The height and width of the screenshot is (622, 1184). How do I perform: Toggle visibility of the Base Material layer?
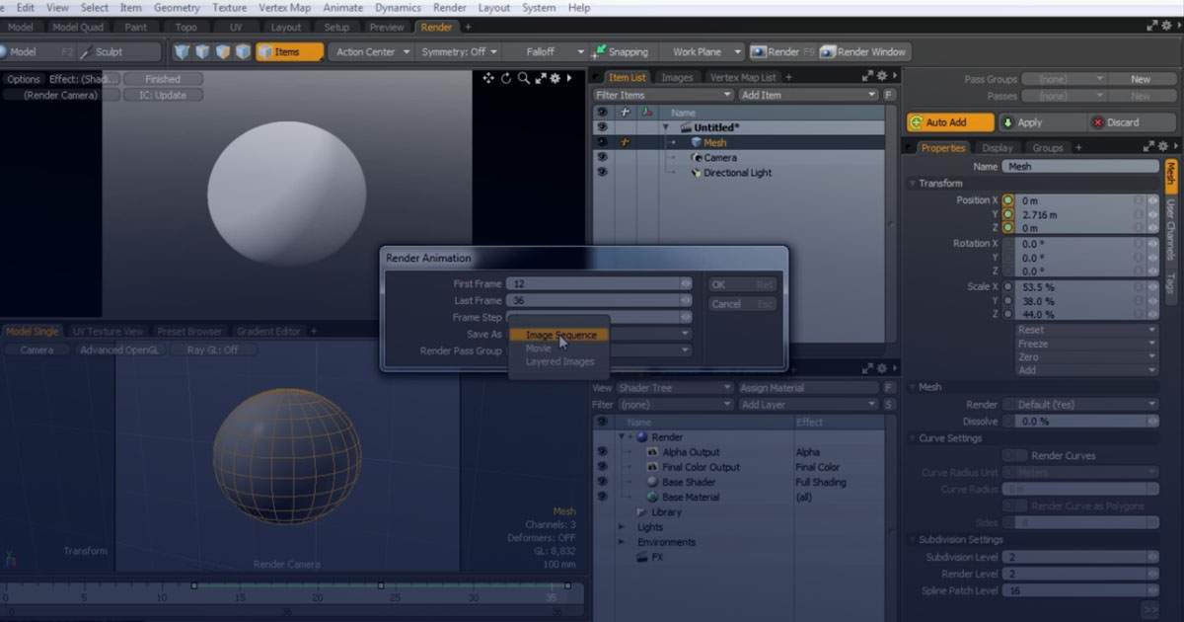pos(602,495)
